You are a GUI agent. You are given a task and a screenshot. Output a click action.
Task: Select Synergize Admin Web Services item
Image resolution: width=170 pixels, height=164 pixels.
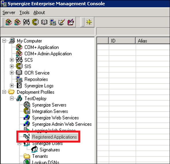click(x=62, y=124)
